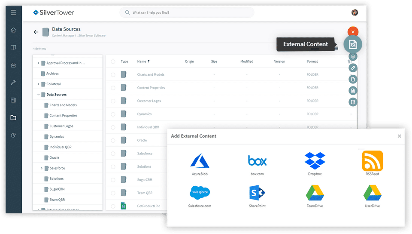Go to Home via sidebar icon

[x=13, y=30]
